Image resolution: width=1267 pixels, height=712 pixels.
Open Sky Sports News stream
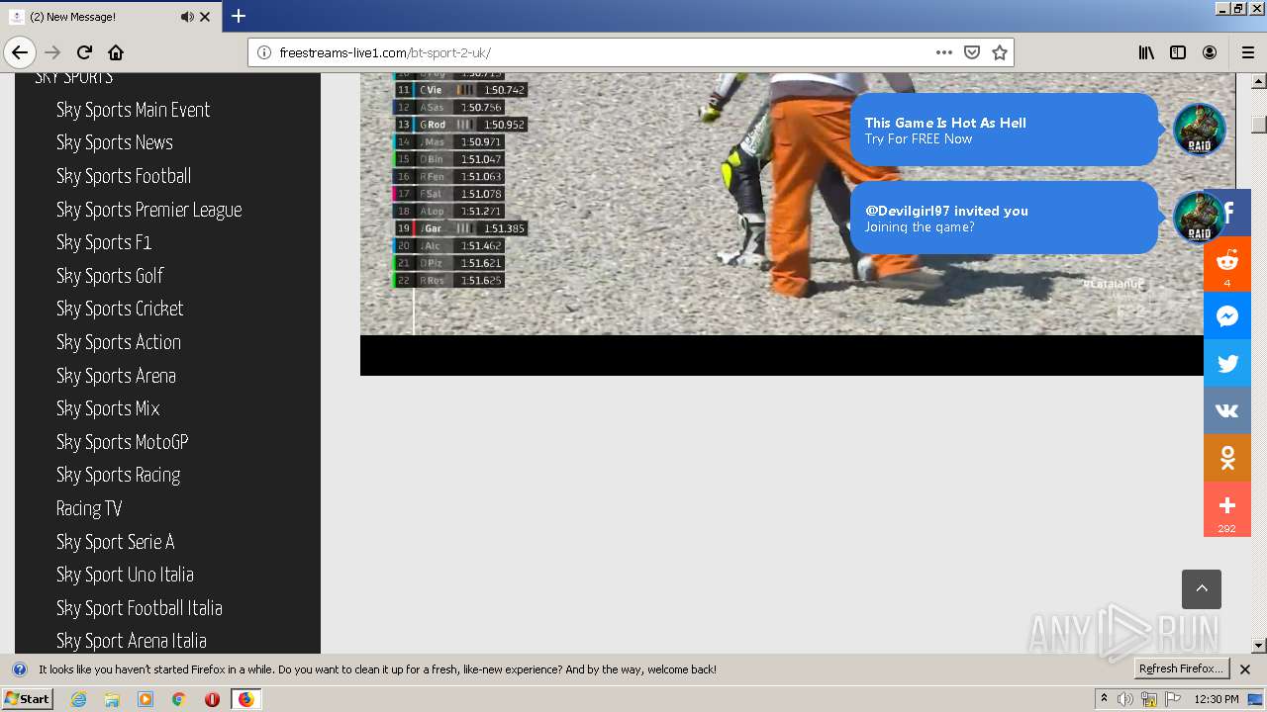pyautogui.click(x=114, y=142)
